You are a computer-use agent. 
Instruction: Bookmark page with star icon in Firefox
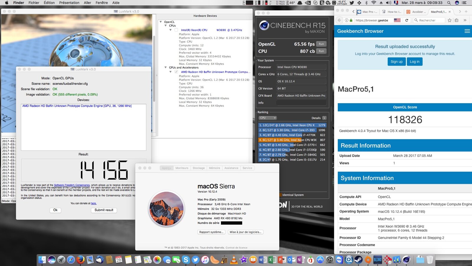tap(450, 20)
